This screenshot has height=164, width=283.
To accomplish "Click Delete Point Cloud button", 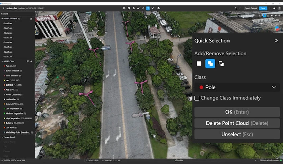I will pos(237,123).
